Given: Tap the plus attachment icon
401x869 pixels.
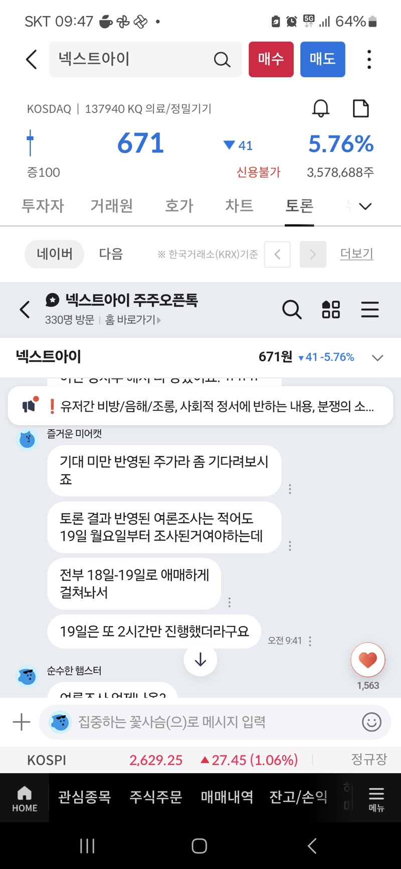Looking at the screenshot, I should [22, 722].
